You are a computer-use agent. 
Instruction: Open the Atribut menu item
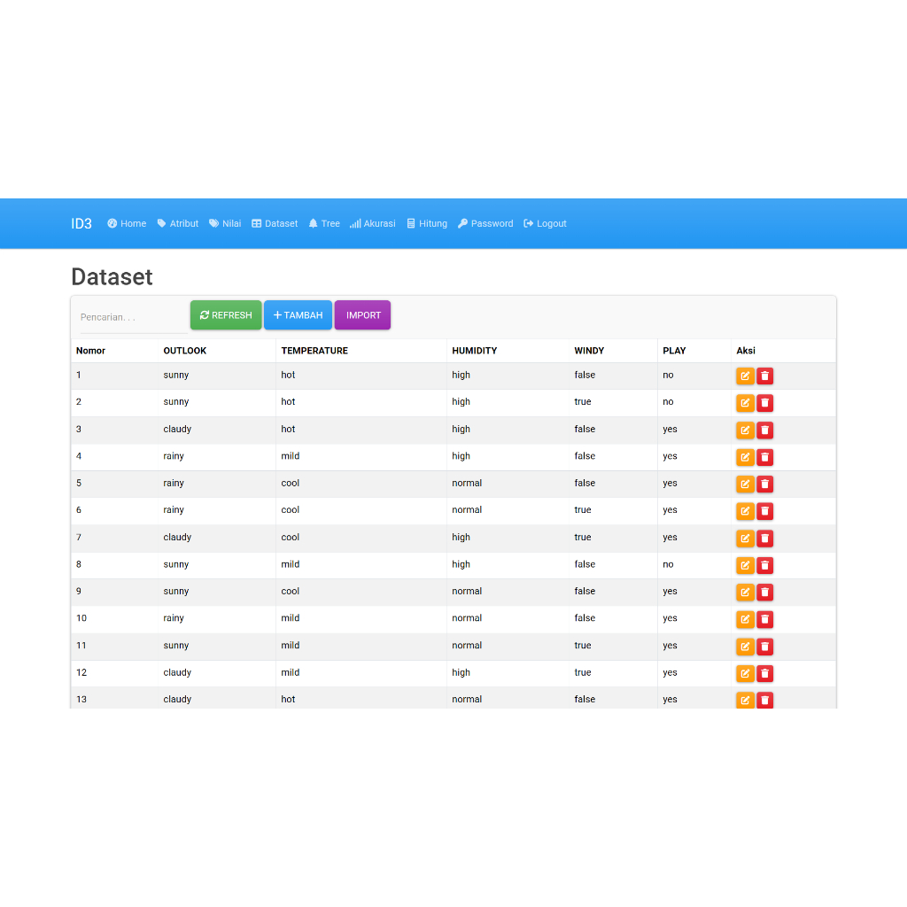[177, 223]
